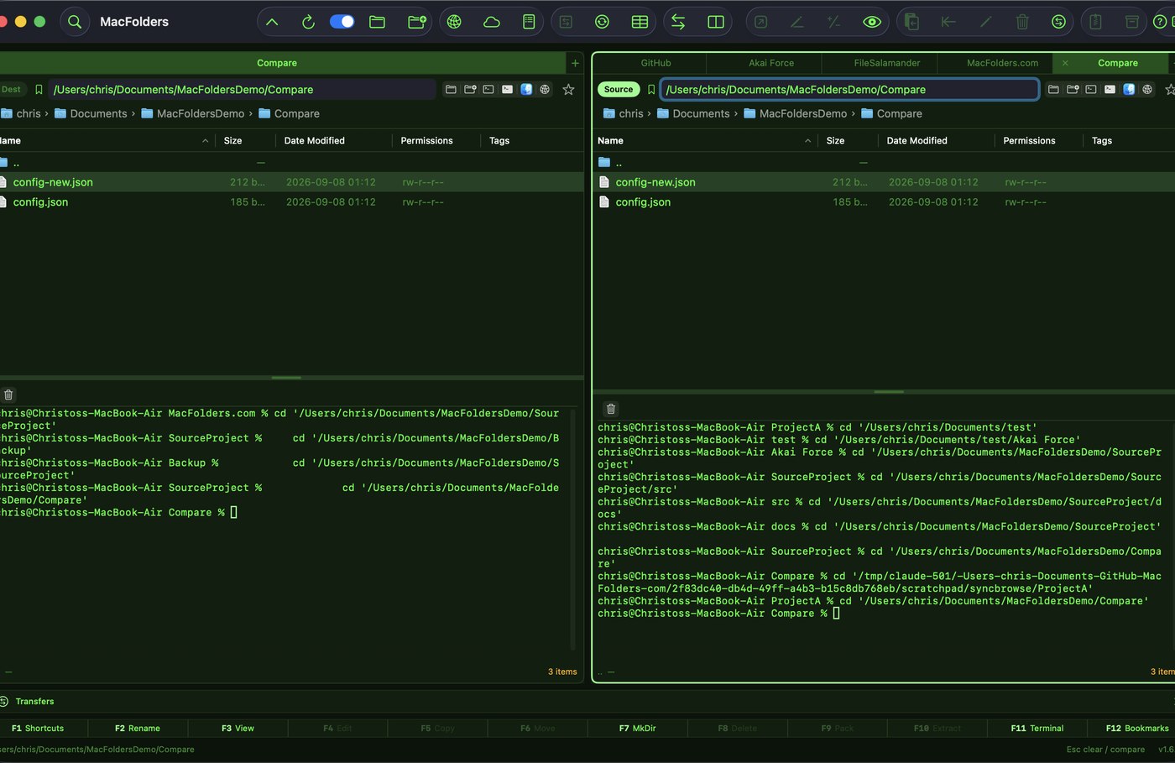Switch to the GitHub tab

pyautogui.click(x=655, y=63)
